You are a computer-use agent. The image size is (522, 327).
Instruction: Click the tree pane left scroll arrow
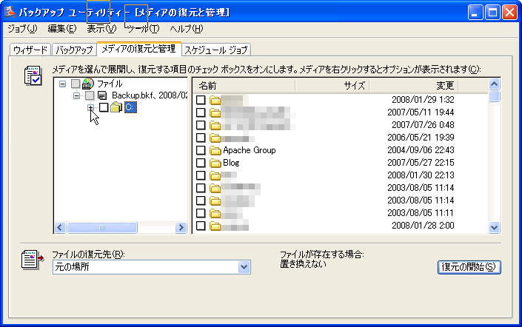60,228
